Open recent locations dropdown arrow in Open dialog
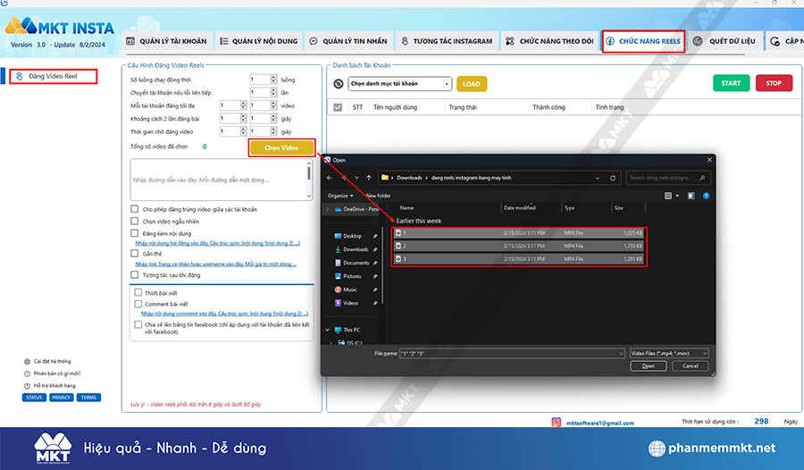Viewport: 804px width, 470px height. tap(356, 178)
